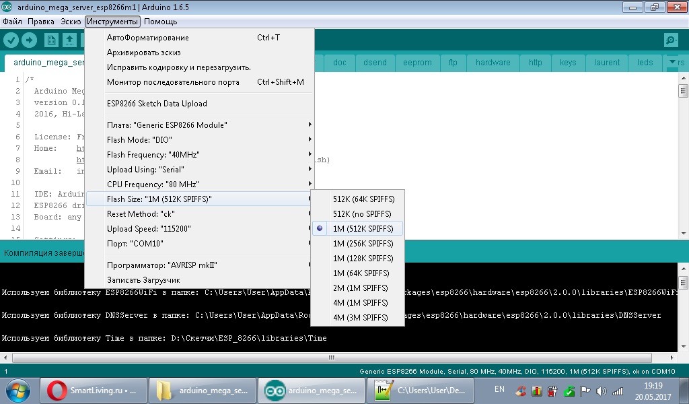Open a sketch using the up-arrow toolbar icon
Image resolution: width=689 pixels, height=404 pixels.
click(69, 40)
